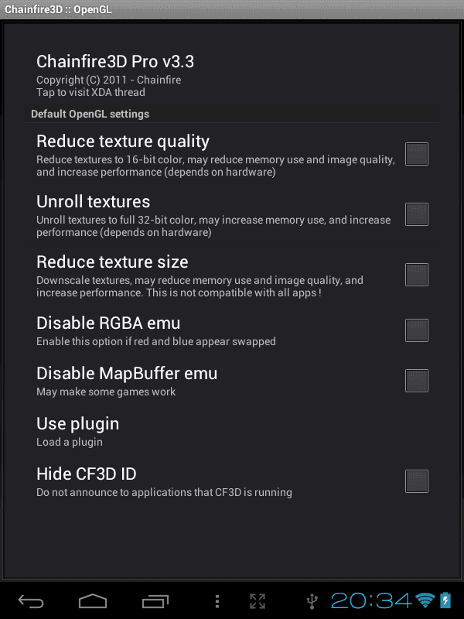Tap the Android home navigation icon
The height and width of the screenshot is (619, 464).
[93, 601]
